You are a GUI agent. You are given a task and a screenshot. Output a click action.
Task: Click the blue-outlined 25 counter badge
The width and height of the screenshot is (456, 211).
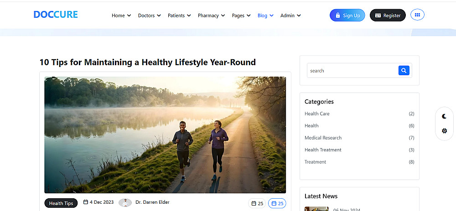point(277,203)
